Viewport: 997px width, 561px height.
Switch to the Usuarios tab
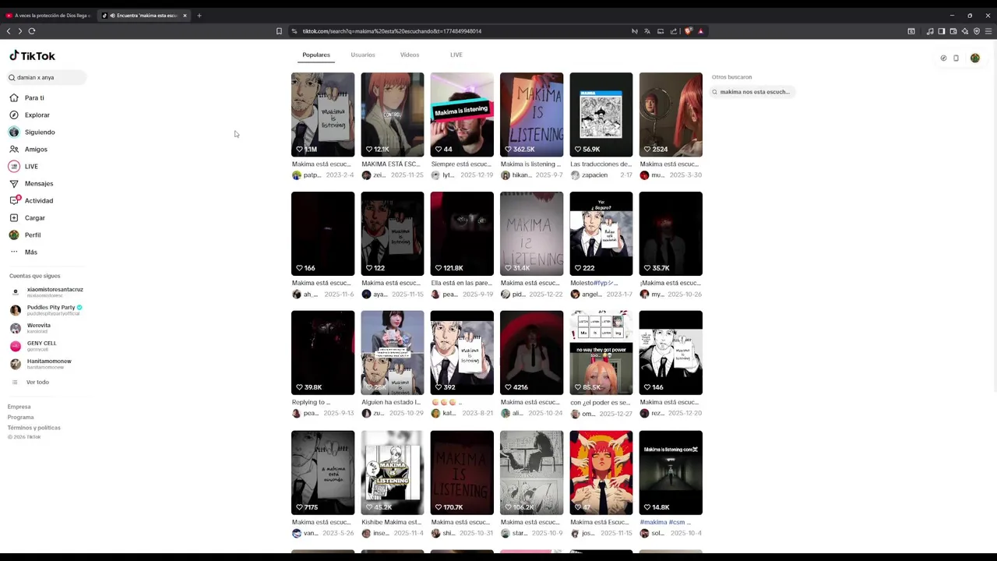point(363,55)
